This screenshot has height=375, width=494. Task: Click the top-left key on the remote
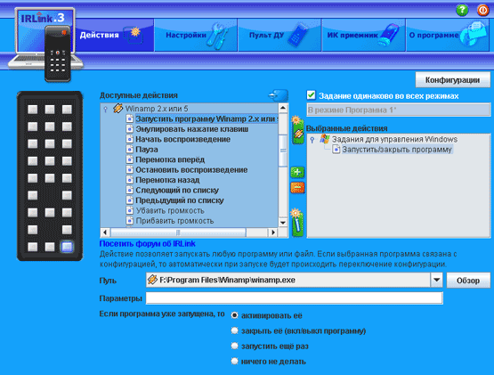(32, 110)
